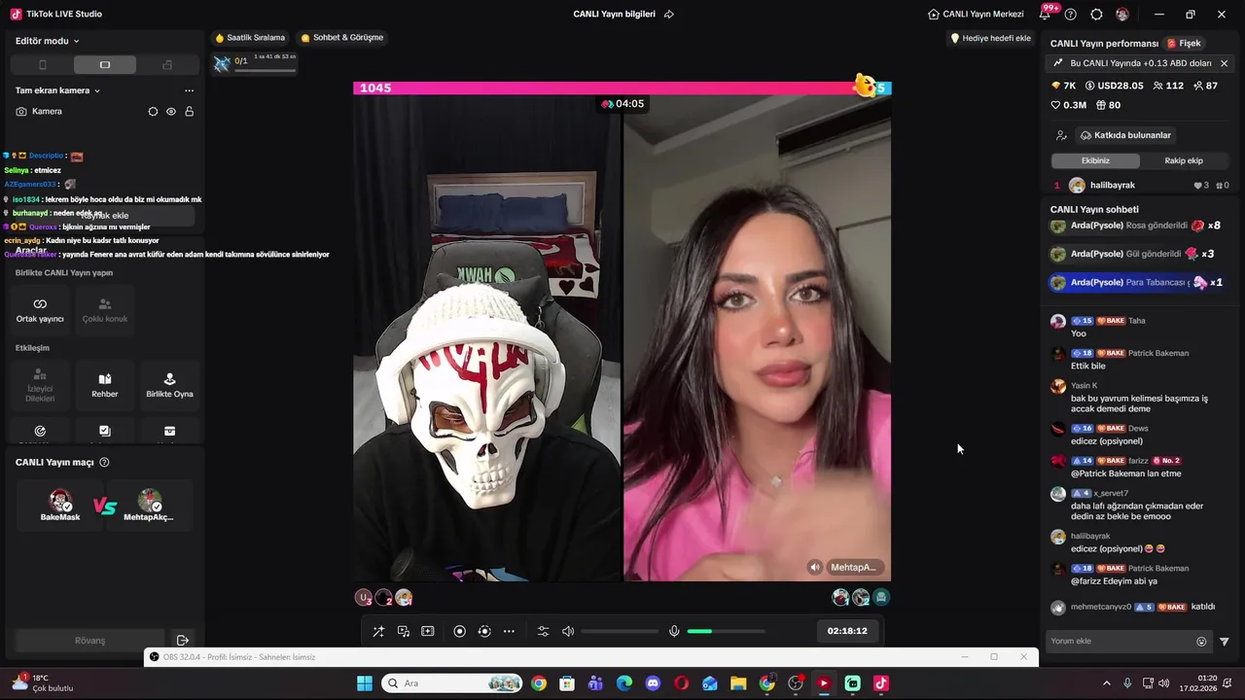Open the media and music tool
1245x700 pixels.
coord(404,631)
